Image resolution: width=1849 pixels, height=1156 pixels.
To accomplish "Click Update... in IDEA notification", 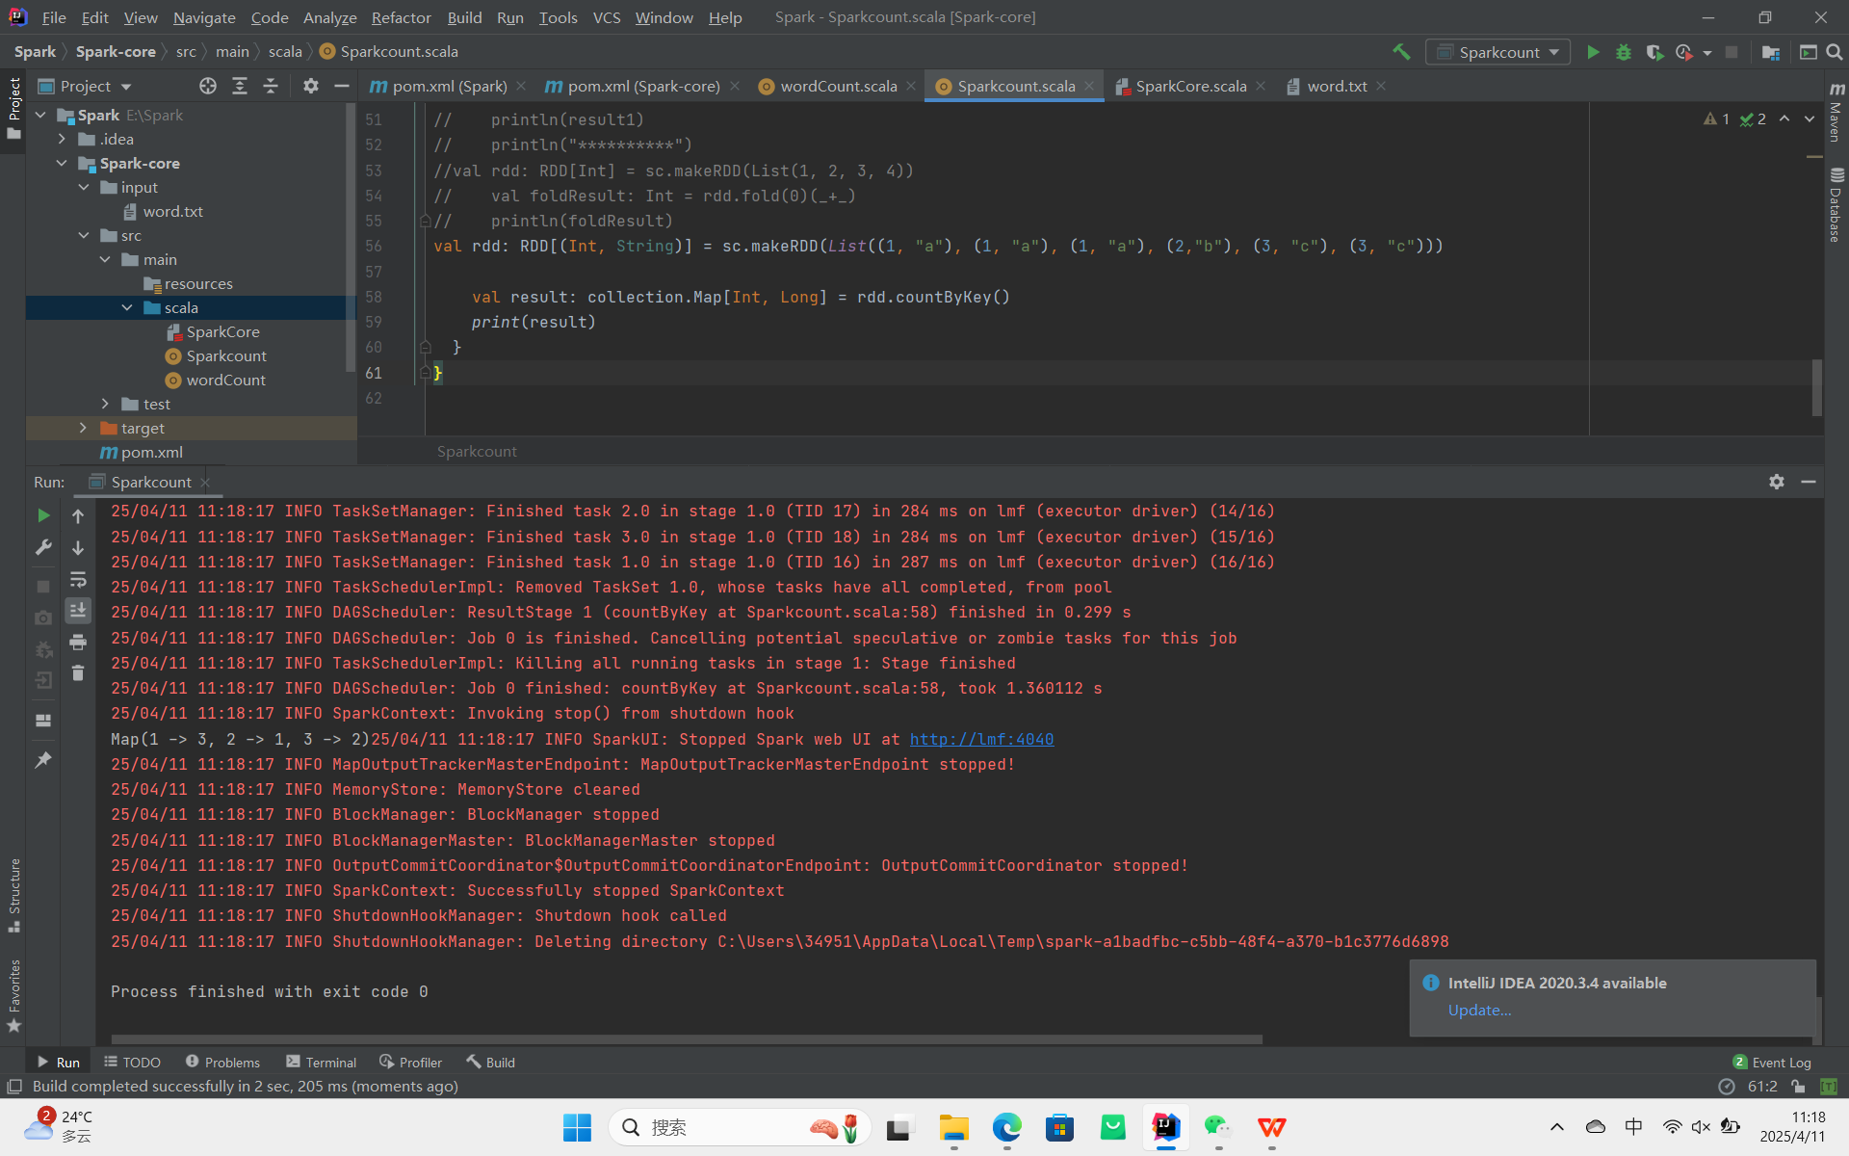I will (1479, 1010).
